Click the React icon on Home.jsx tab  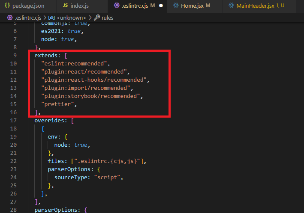176,6
